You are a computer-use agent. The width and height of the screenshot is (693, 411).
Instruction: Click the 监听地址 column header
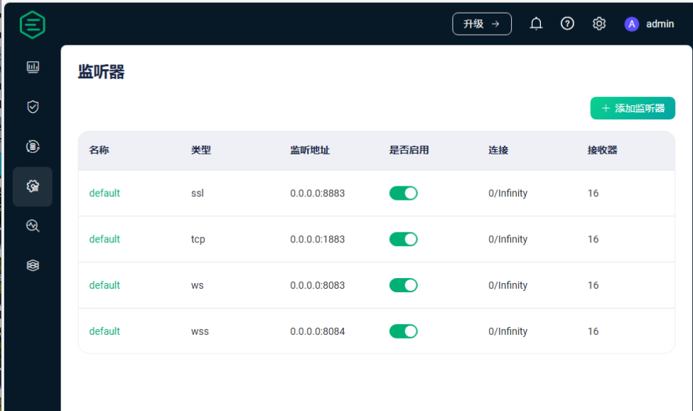pyautogui.click(x=310, y=150)
